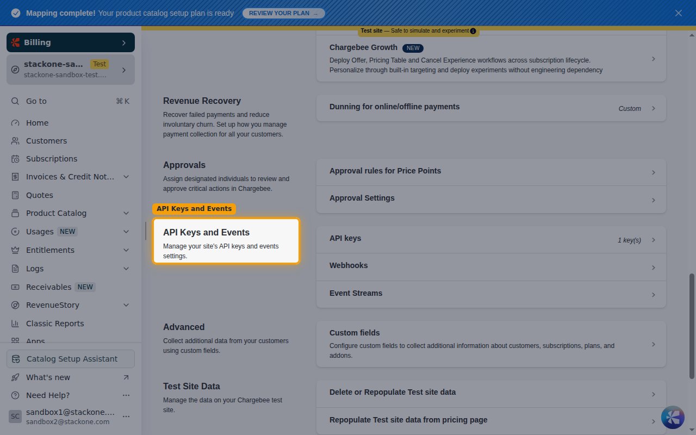Click the Classic Reports bar chart icon

point(15,324)
